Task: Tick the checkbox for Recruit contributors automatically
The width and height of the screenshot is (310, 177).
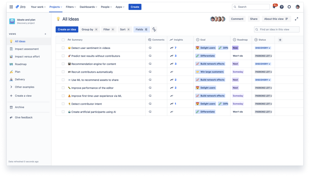Action: tap(63, 72)
